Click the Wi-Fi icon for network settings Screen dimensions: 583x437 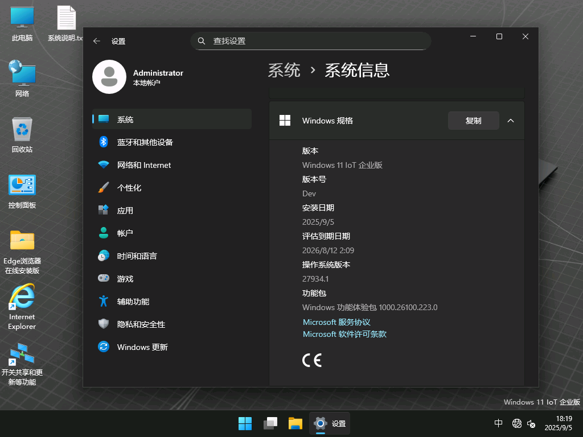point(104,164)
